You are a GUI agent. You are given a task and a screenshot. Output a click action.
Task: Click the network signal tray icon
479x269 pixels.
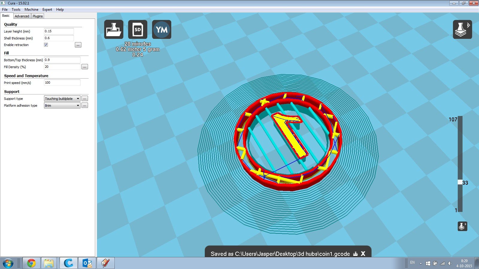(x=442, y=263)
